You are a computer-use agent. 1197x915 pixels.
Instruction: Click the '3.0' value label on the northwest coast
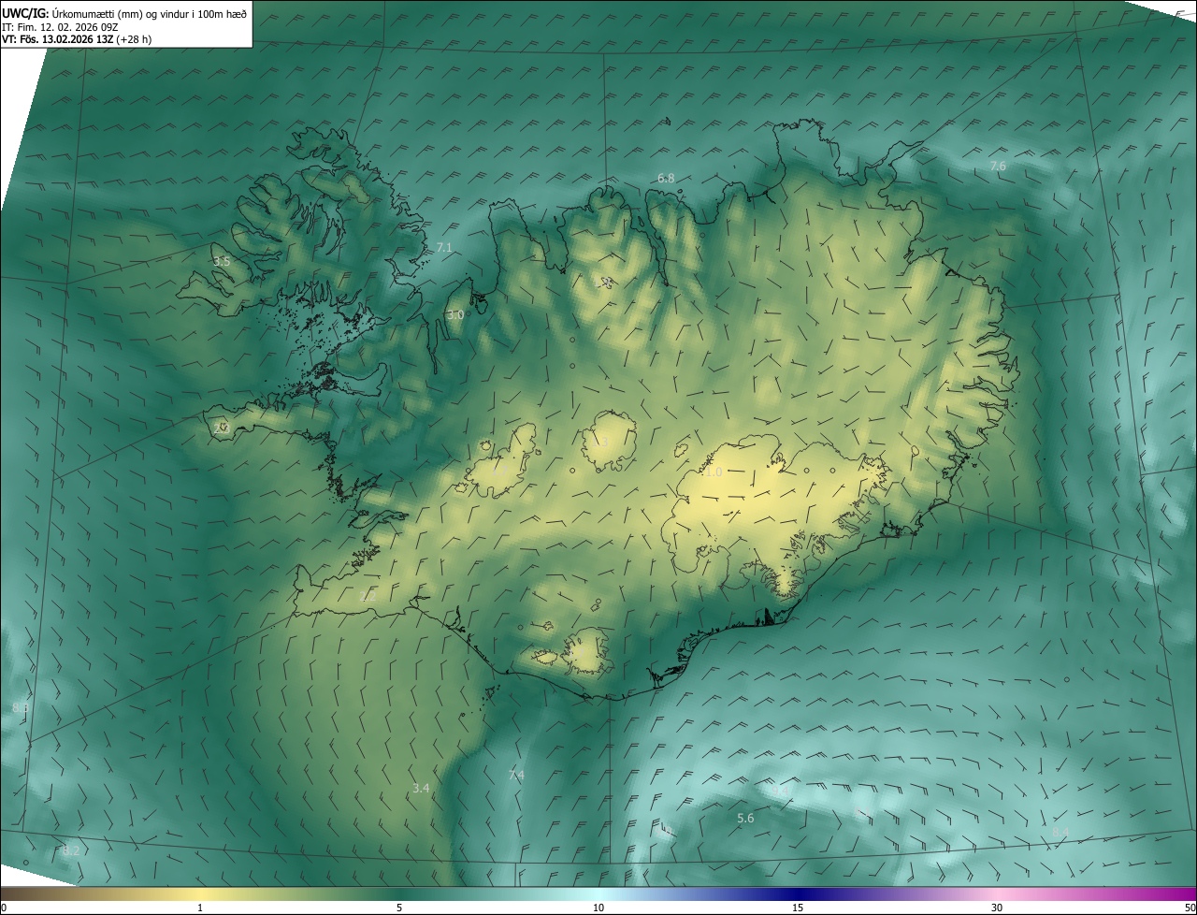(455, 315)
